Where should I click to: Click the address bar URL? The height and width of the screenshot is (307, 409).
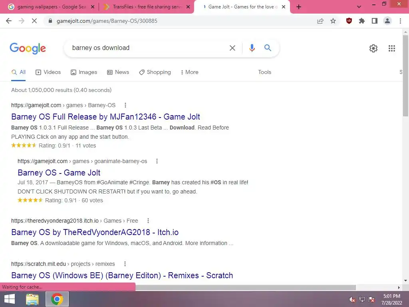coord(107,21)
